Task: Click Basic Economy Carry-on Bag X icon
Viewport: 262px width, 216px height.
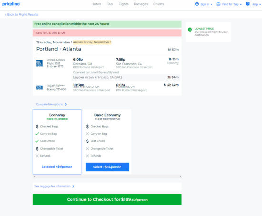Action: 87,134
